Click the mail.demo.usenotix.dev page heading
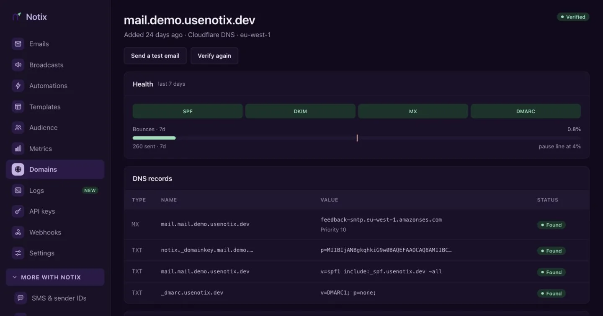 pos(190,20)
